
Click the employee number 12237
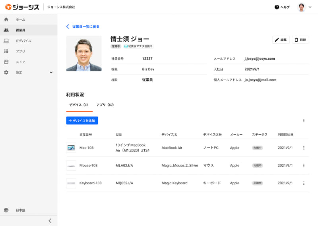coord(147,58)
